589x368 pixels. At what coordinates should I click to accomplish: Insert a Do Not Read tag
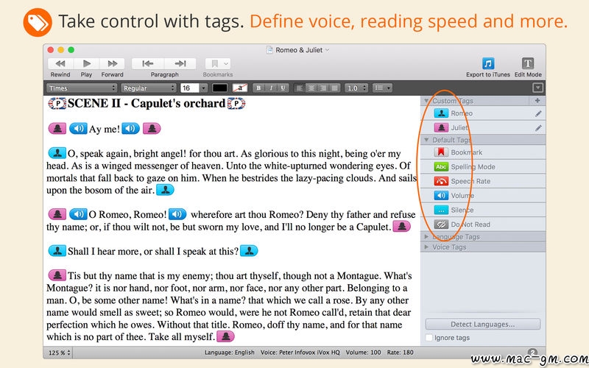pos(483,224)
